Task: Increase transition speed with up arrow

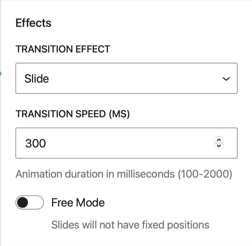Action: (x=220, y=140)
